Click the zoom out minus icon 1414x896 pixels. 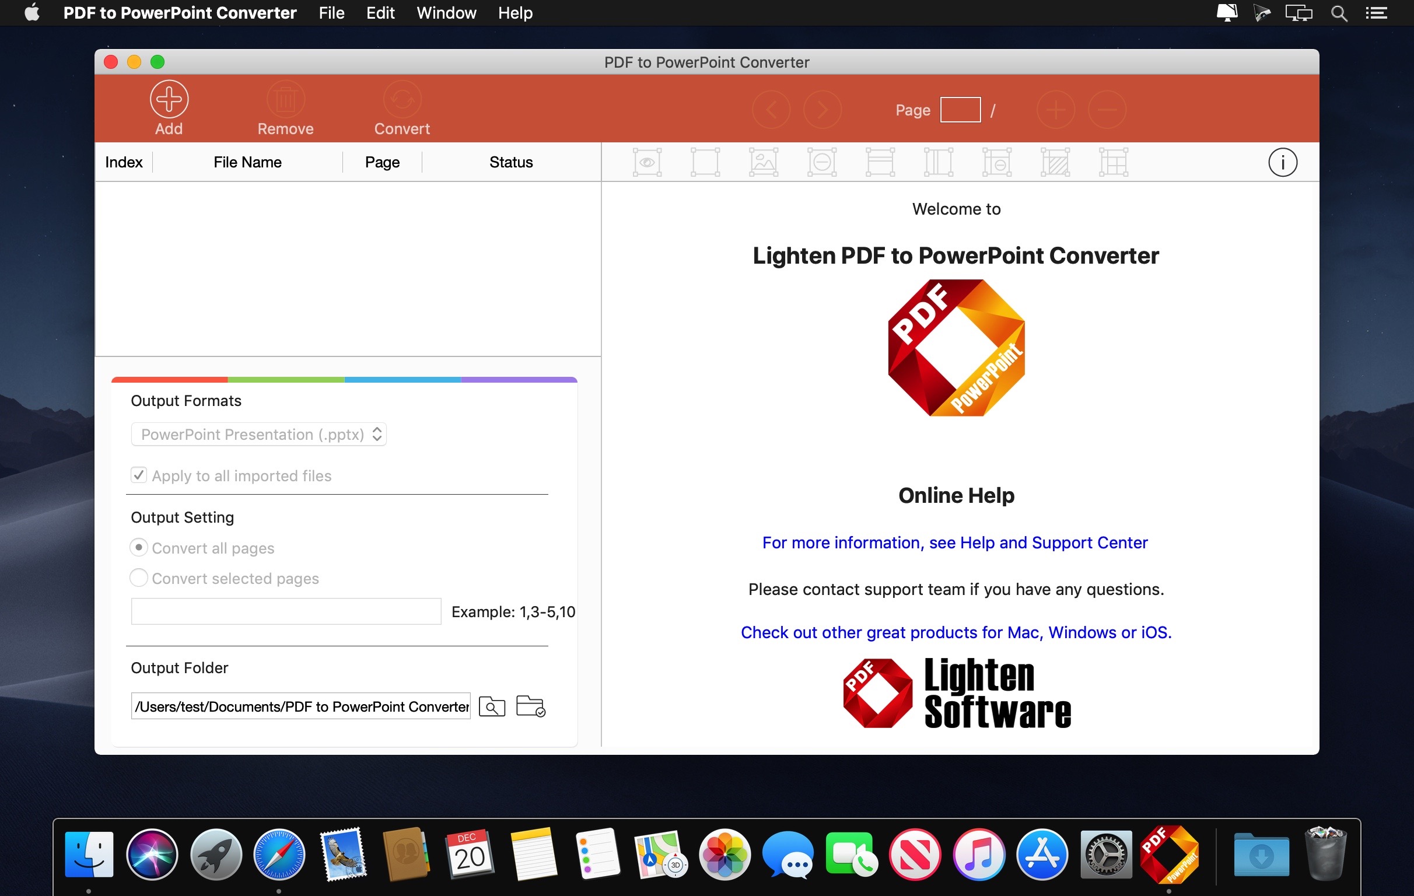pyautogui.click(x=1107, y=110)
